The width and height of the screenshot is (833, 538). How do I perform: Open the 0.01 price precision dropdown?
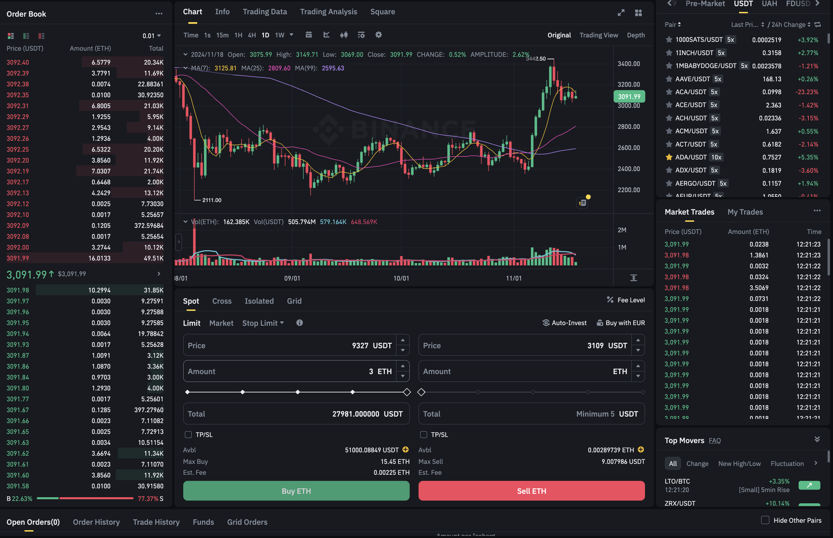pyautogui.click(x=152, y=36)
